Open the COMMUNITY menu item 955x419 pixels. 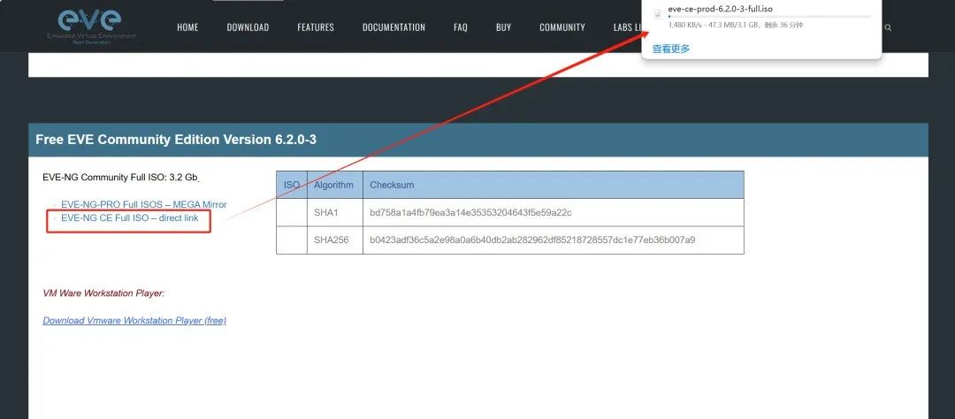coord(562,27)
